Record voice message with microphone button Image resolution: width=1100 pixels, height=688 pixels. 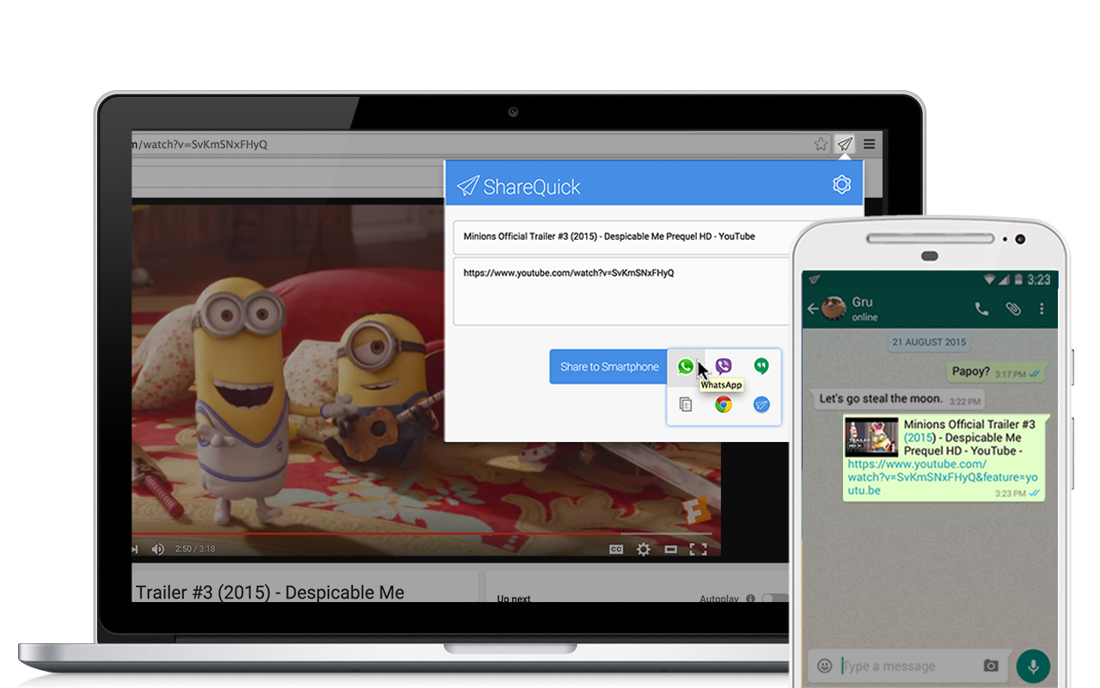1033,666
